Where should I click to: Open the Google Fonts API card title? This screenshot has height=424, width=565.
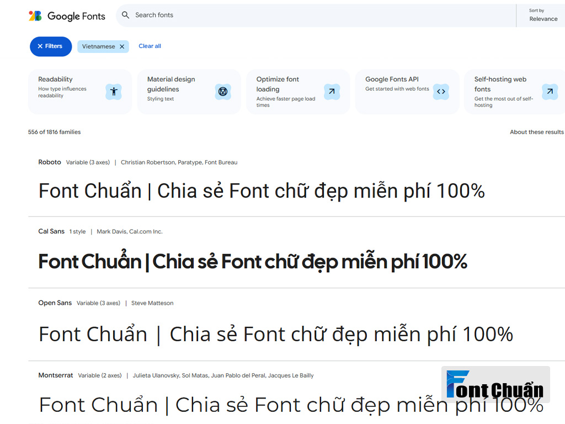coord(392,79)
